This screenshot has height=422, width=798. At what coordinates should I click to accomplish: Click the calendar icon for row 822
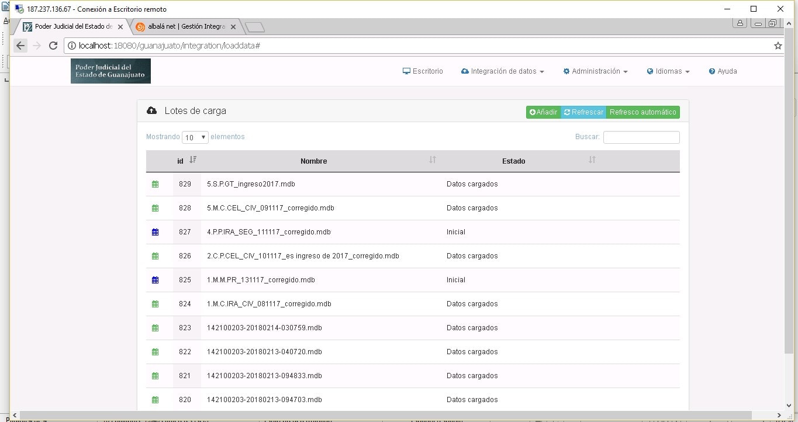(155, 352)
